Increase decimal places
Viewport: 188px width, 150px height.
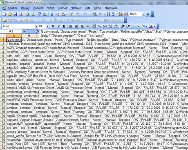tap(110, 26)
